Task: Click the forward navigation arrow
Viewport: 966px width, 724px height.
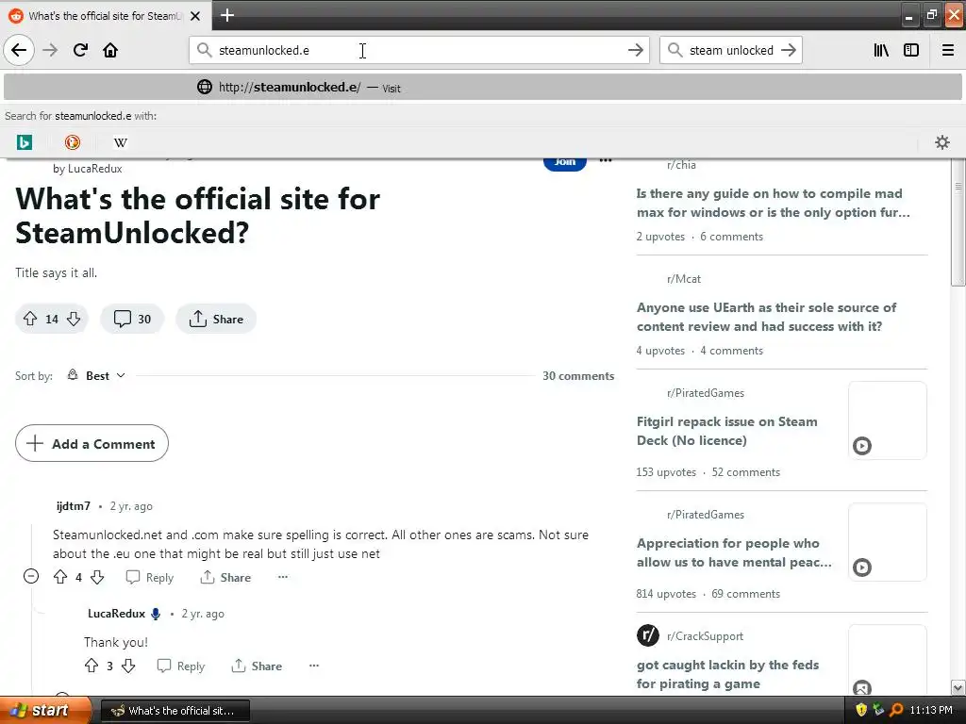Action: tap(50, 50)
